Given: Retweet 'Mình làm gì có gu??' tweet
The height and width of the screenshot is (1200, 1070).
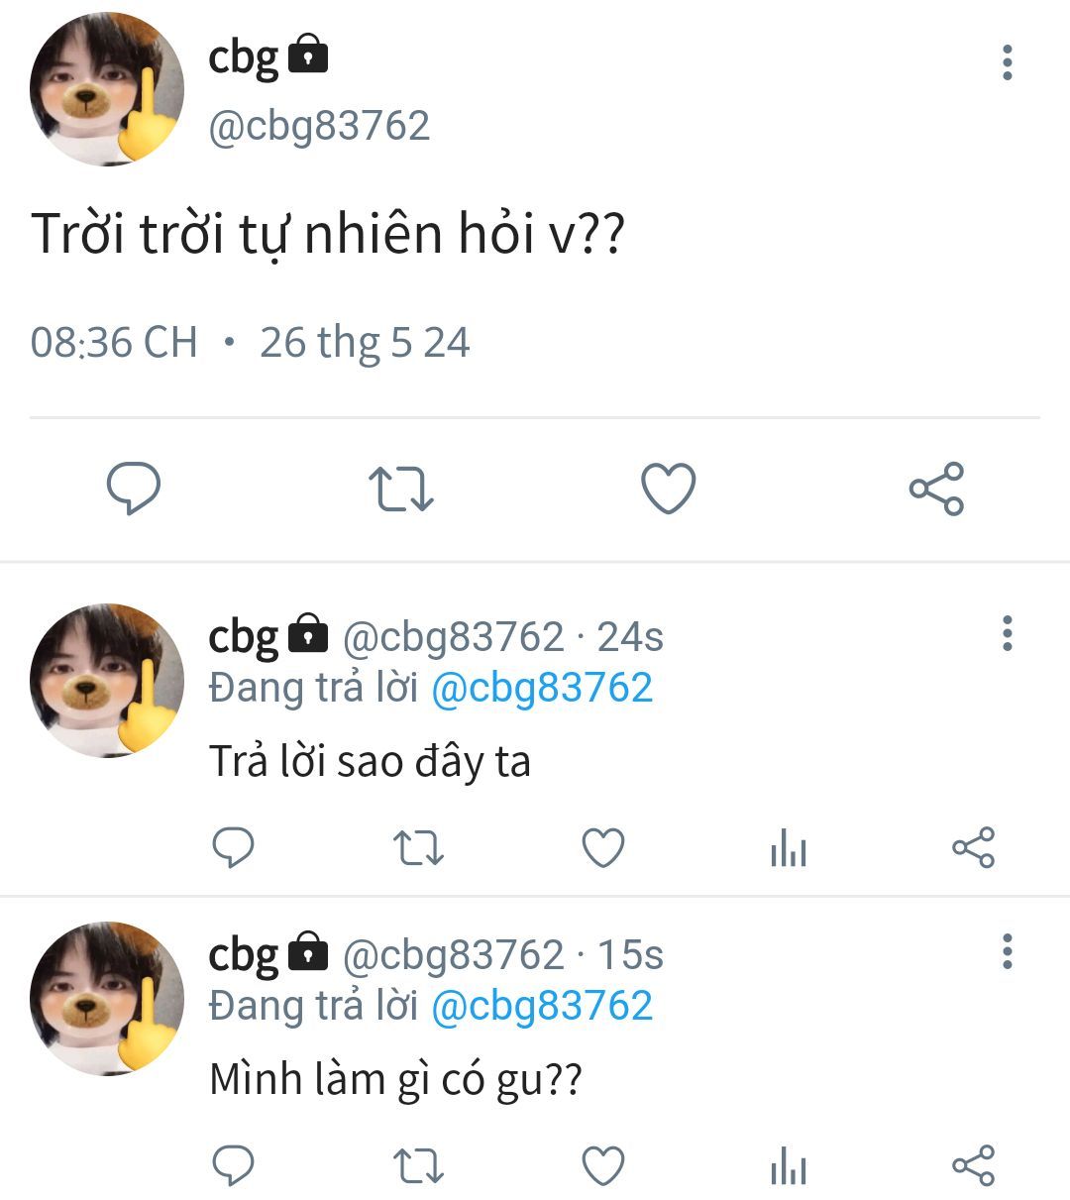Looking at the screenshot, I should 418,1166.
